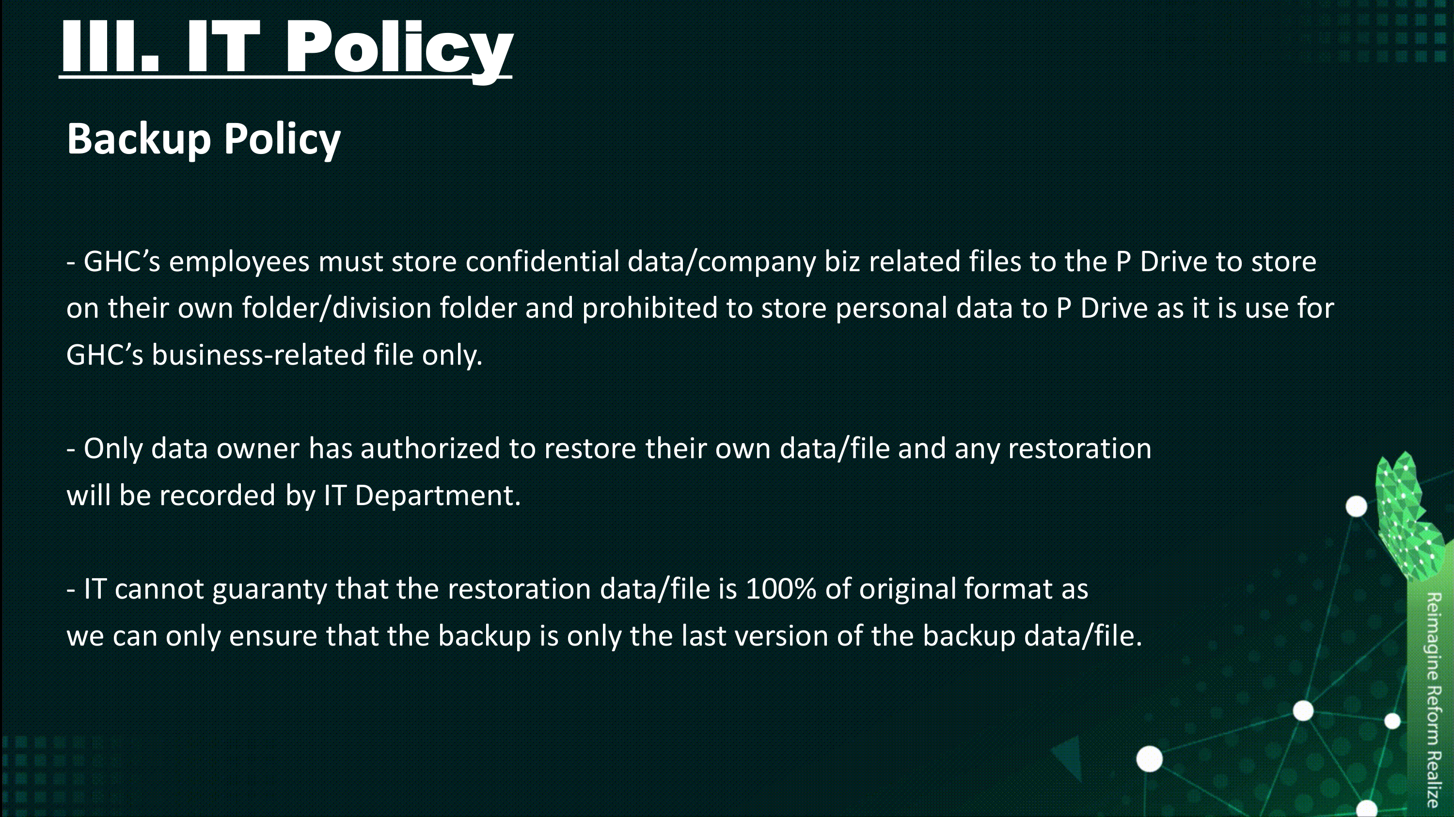Click the white node dot beside the butterfly
Screen dimensions: 1454x817
click(1357, 506)
